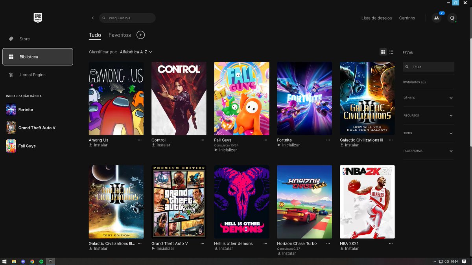Open Lista de desejos
The height and width of the screenshot is (265, 472).
point(376,18)
